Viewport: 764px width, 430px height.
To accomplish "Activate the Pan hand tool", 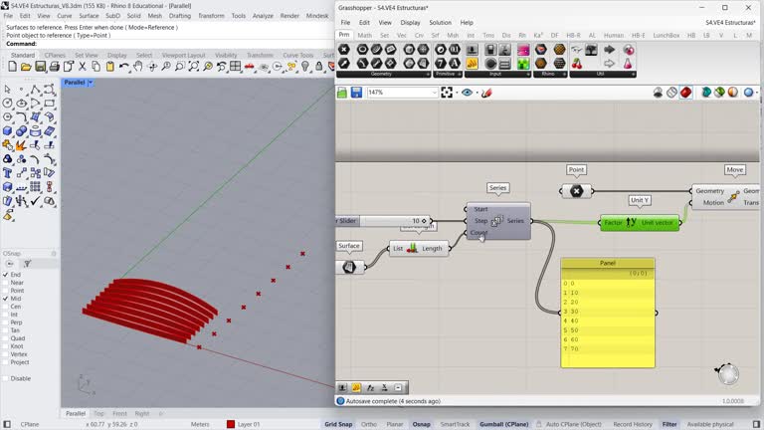I will (138, 67).
